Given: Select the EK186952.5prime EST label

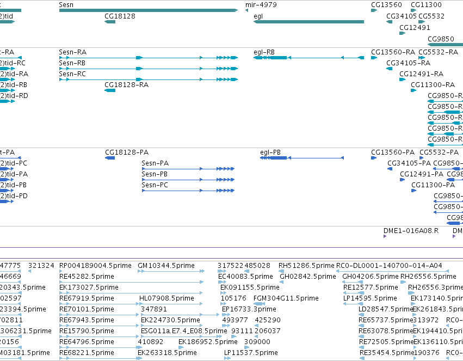Looking at the screenshot, I should click(208, 342).
